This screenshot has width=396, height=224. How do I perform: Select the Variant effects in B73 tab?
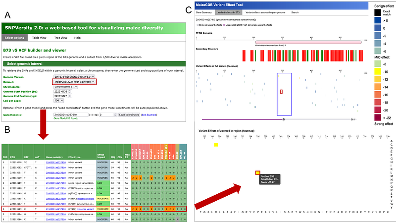pyautogui.click(x=229, y=12)
